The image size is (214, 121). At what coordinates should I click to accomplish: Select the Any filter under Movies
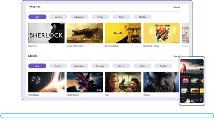point(37,66)
